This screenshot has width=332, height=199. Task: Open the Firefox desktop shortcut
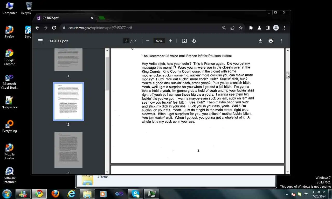click(10, 32)
